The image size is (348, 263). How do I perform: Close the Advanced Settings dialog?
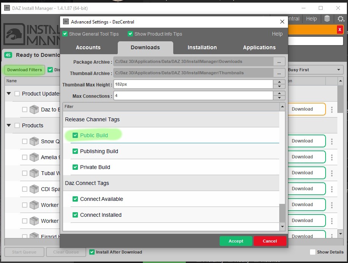(282, 22)
